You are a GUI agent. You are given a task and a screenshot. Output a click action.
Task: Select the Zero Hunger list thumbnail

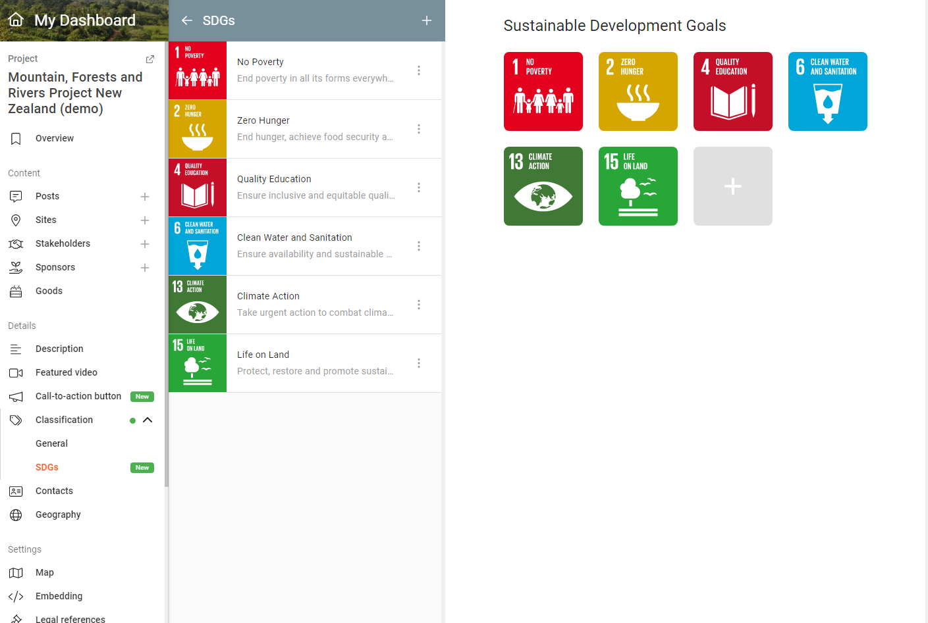198,129
